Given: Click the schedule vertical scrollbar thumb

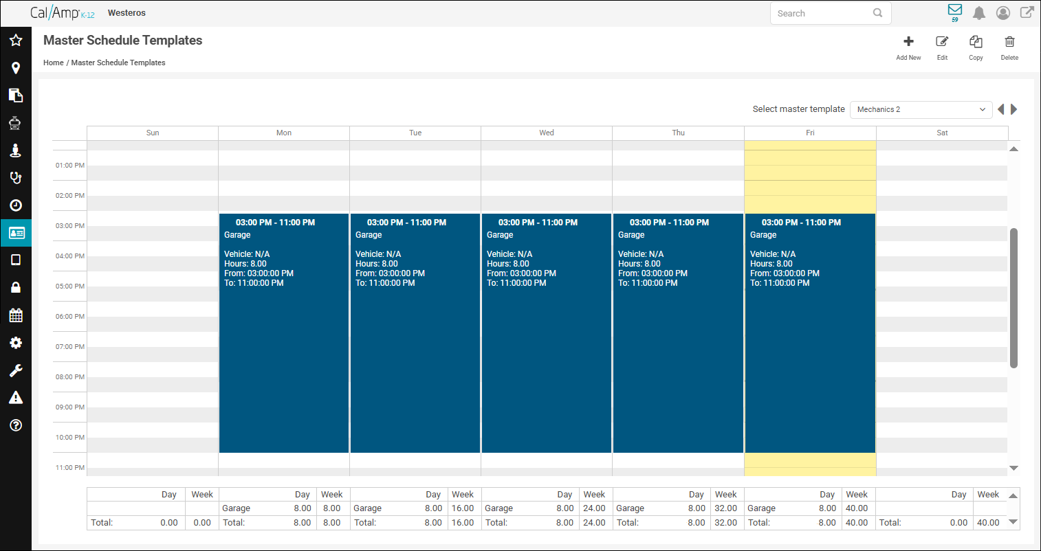Looking at the screenshot, I should (x=1013, y=297).
